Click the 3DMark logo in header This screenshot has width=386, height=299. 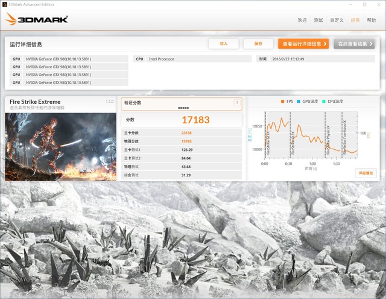(37, 19)
